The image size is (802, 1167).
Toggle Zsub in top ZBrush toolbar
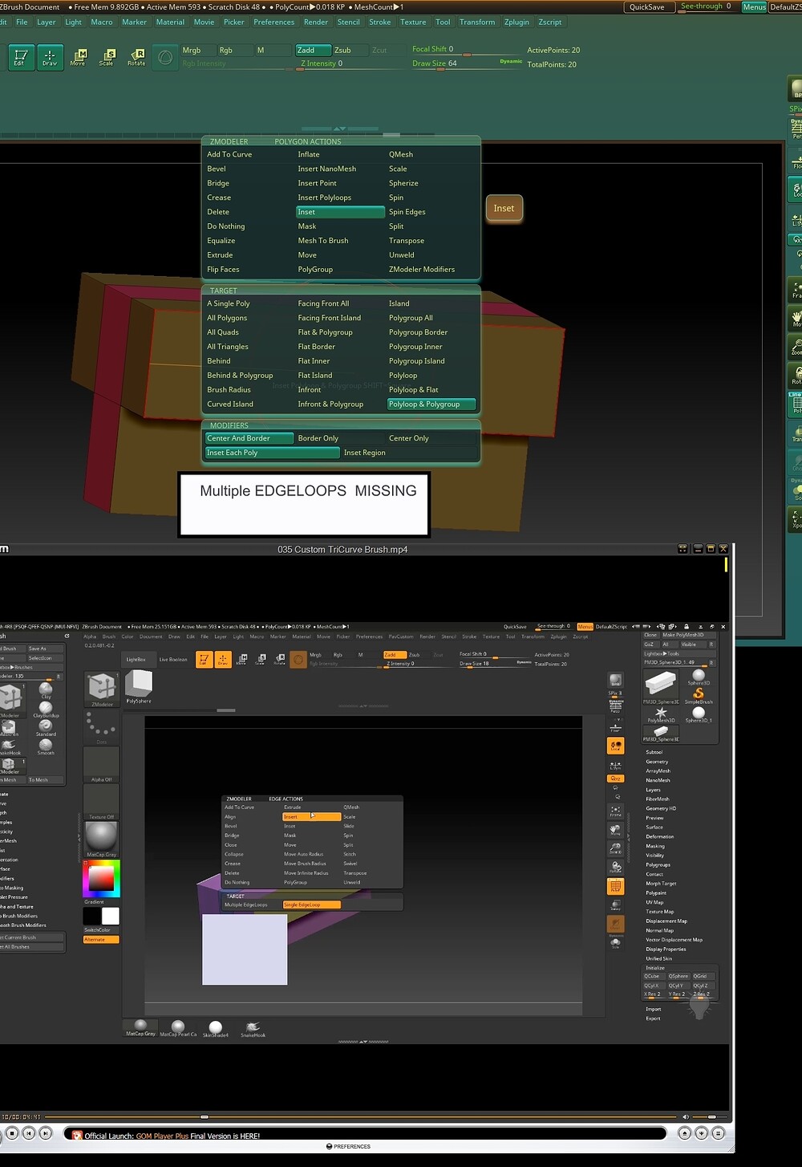point(350,50)
